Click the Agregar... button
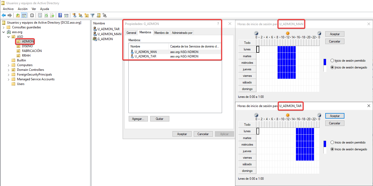The width and height of the screenshot is (373, 186). [138, 119]
